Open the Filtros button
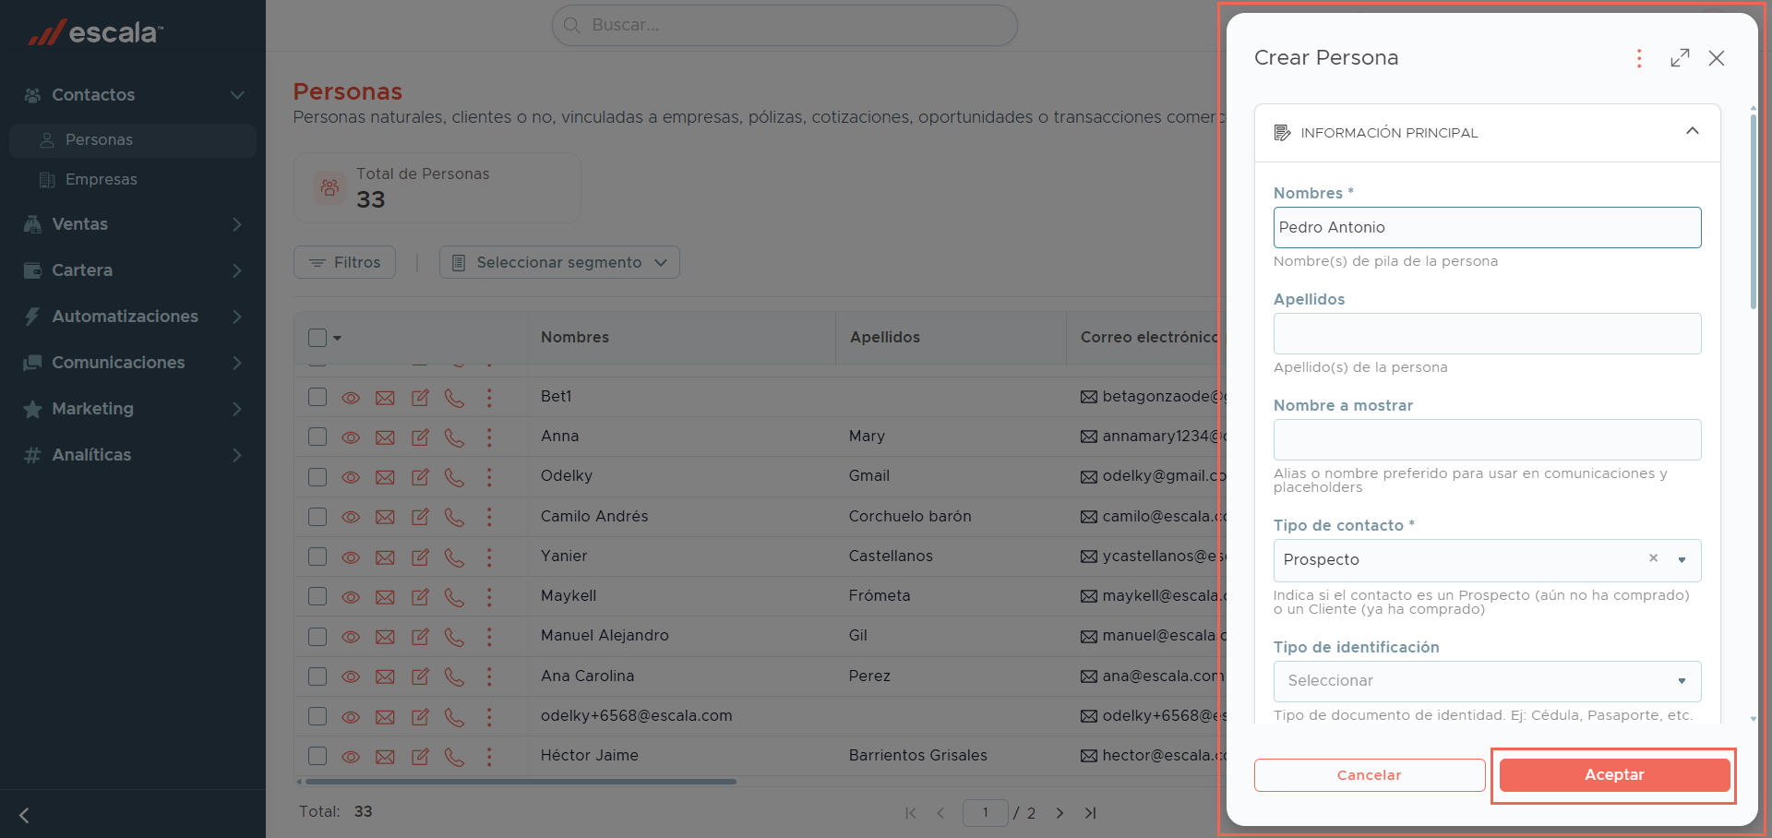This screenshot has height=838, width=1772. click(x=344, y=262)
